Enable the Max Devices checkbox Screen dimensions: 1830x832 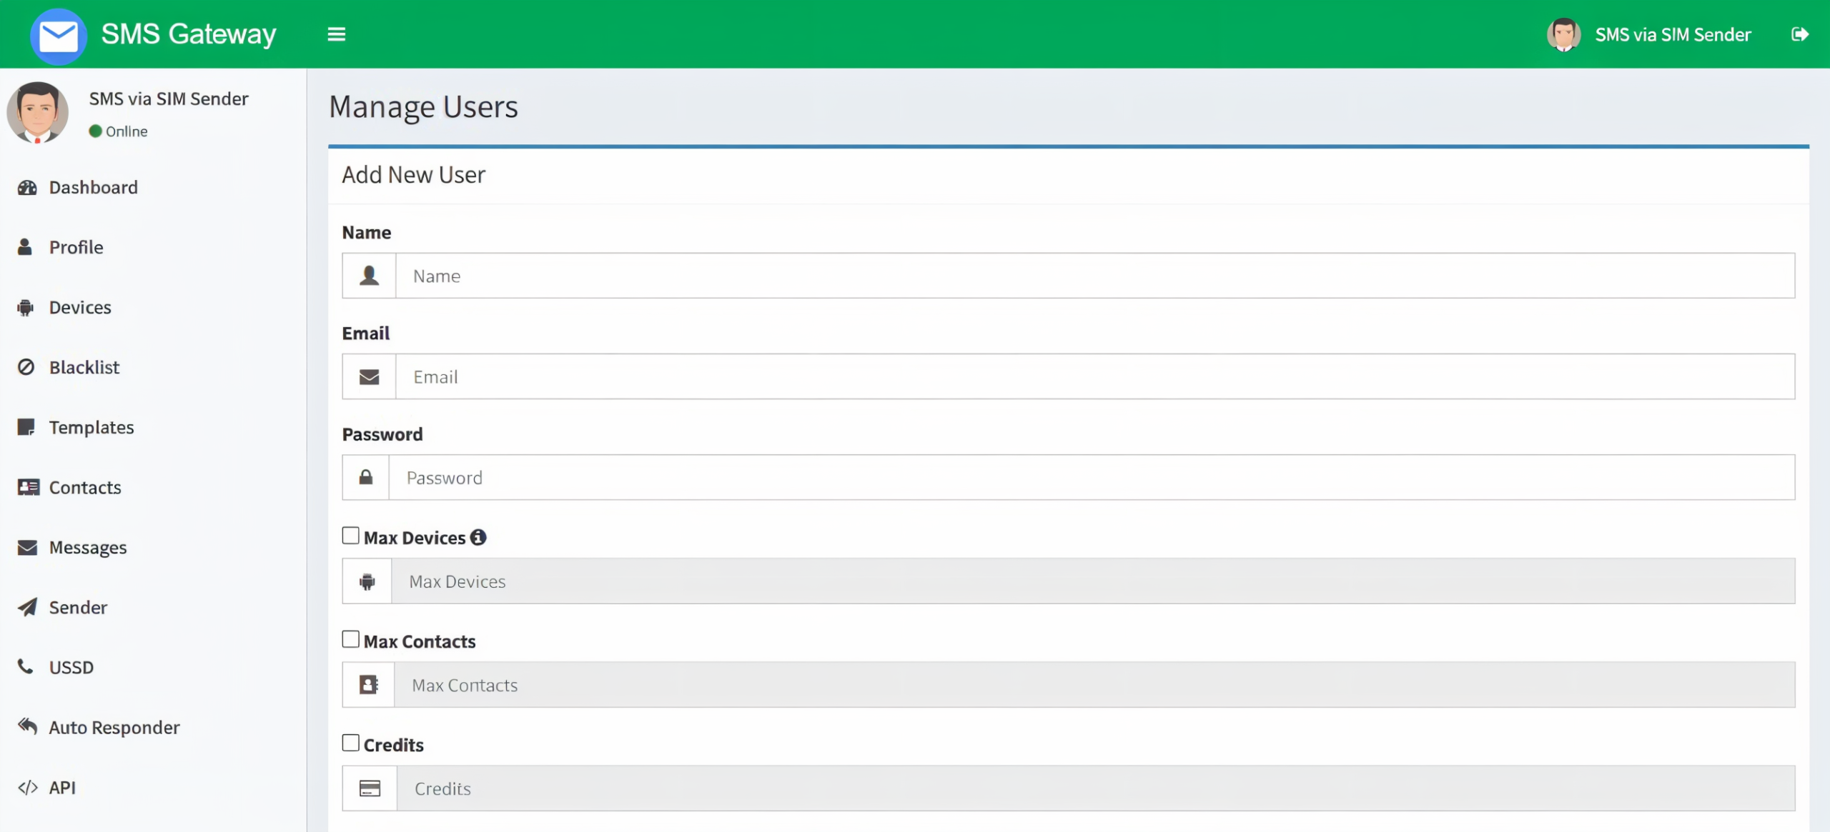[350, 536]
